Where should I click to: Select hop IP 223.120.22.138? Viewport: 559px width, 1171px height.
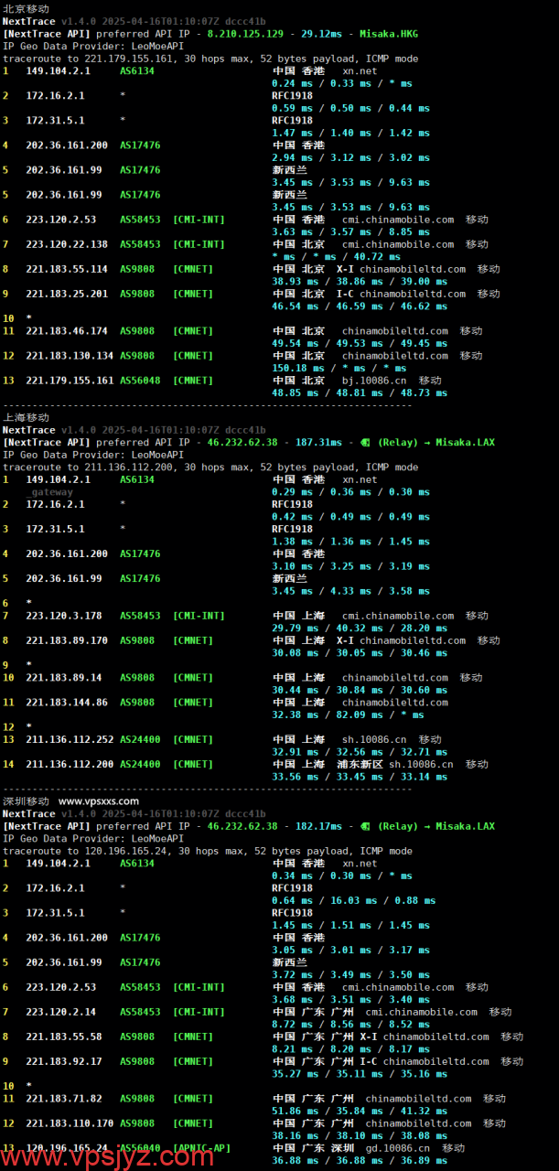tap(67, 244)
